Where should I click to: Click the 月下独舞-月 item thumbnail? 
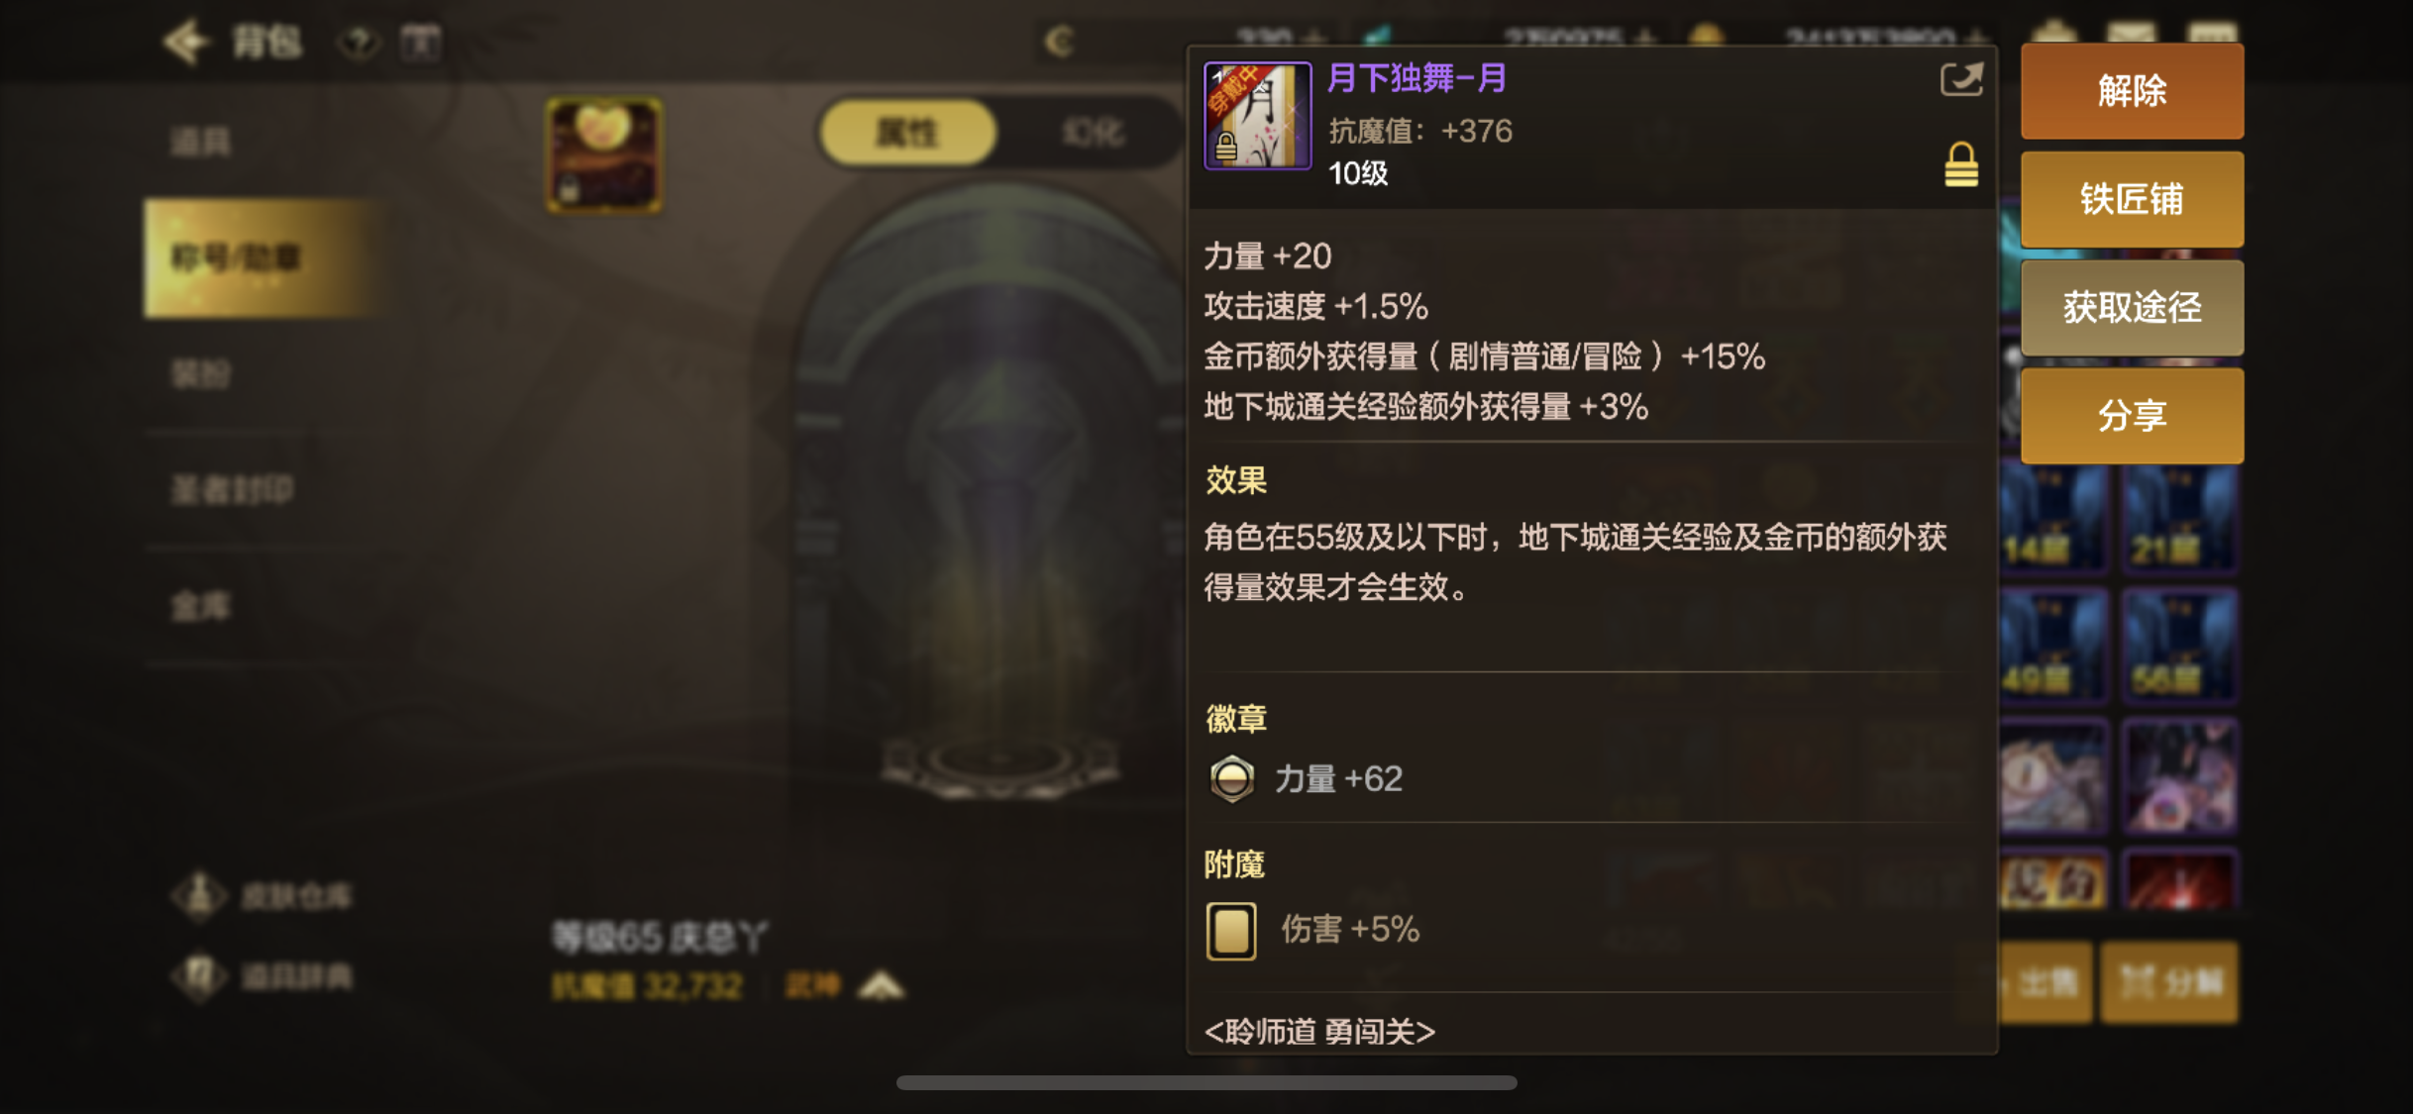click(x=1257, y=116)
